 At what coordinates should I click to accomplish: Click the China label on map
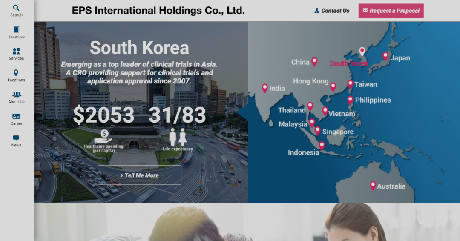coord(300,62)
